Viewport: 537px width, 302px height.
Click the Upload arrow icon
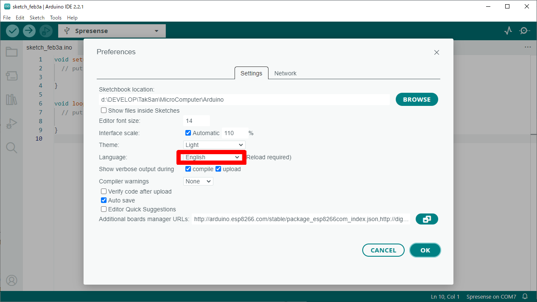[29, 31]
